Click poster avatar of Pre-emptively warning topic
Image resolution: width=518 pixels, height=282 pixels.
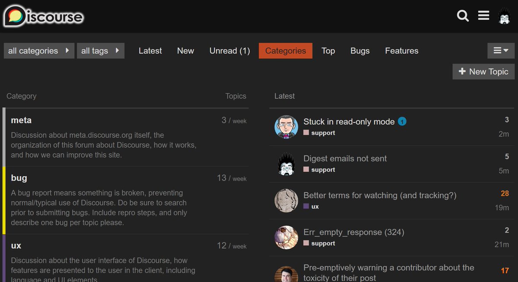pyautogui.click(x=286, y=274)
